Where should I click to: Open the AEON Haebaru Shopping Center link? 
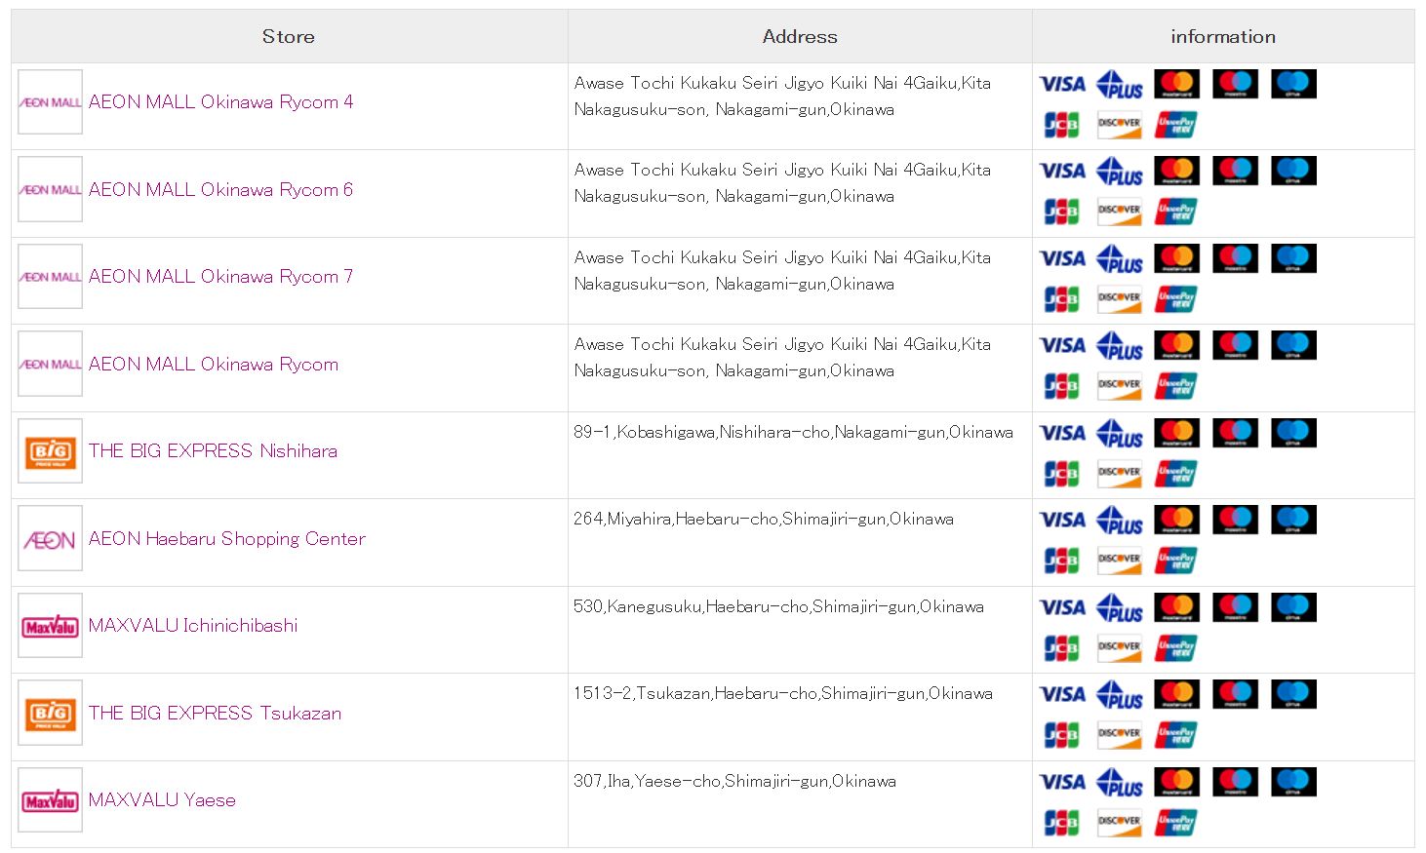(227, 539)
